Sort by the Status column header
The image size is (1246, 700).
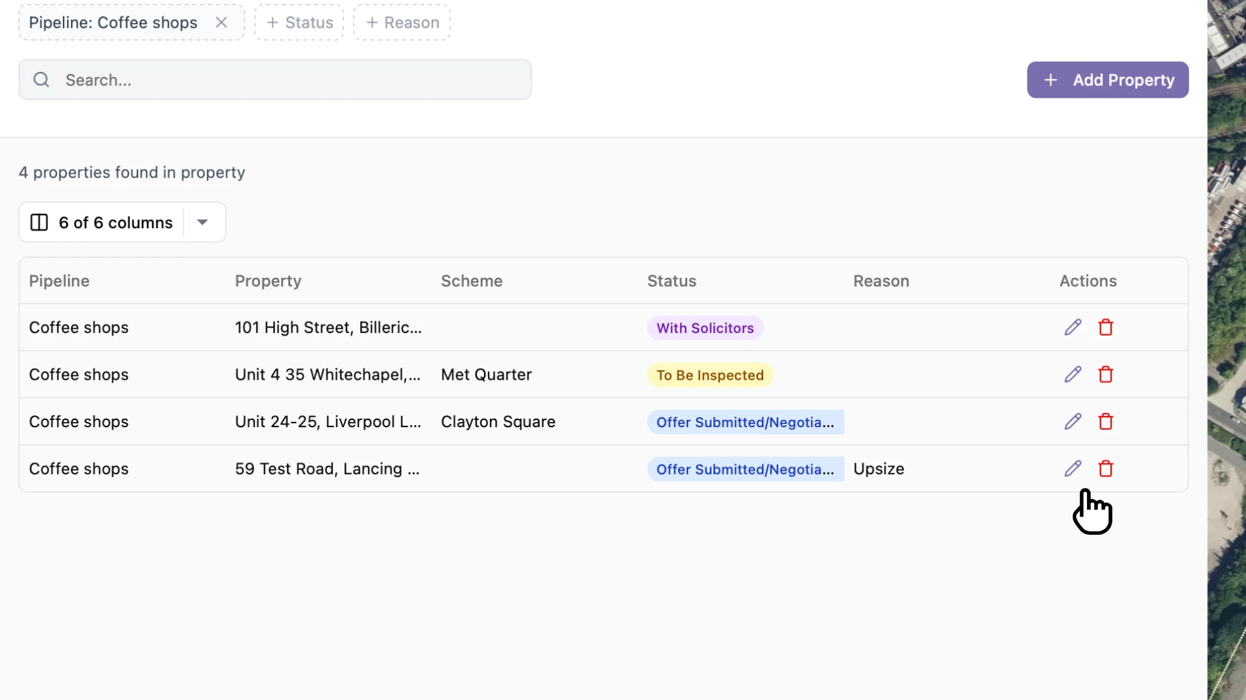pos(672,281)
